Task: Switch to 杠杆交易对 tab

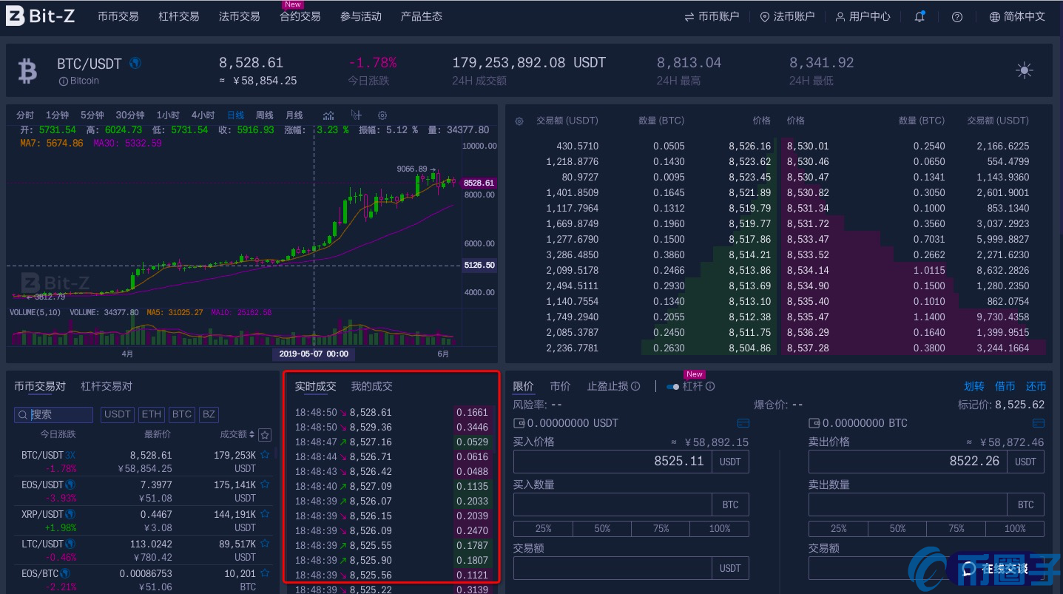Action: coord(107,386)
